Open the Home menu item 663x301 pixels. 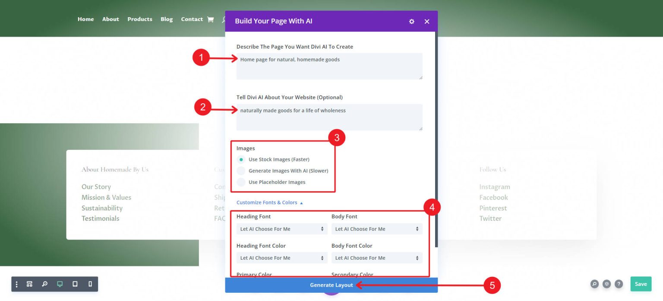(x=85, y=19)
